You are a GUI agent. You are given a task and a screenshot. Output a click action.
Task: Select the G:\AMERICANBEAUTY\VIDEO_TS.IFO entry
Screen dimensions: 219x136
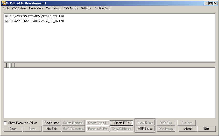37,16
